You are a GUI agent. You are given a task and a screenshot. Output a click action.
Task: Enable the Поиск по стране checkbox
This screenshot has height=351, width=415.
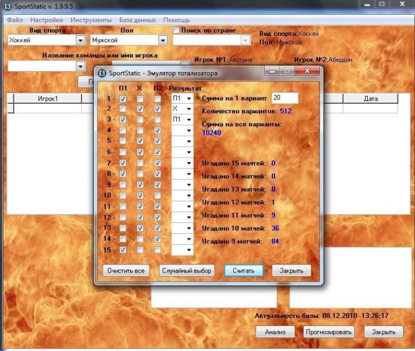[176, 30]
